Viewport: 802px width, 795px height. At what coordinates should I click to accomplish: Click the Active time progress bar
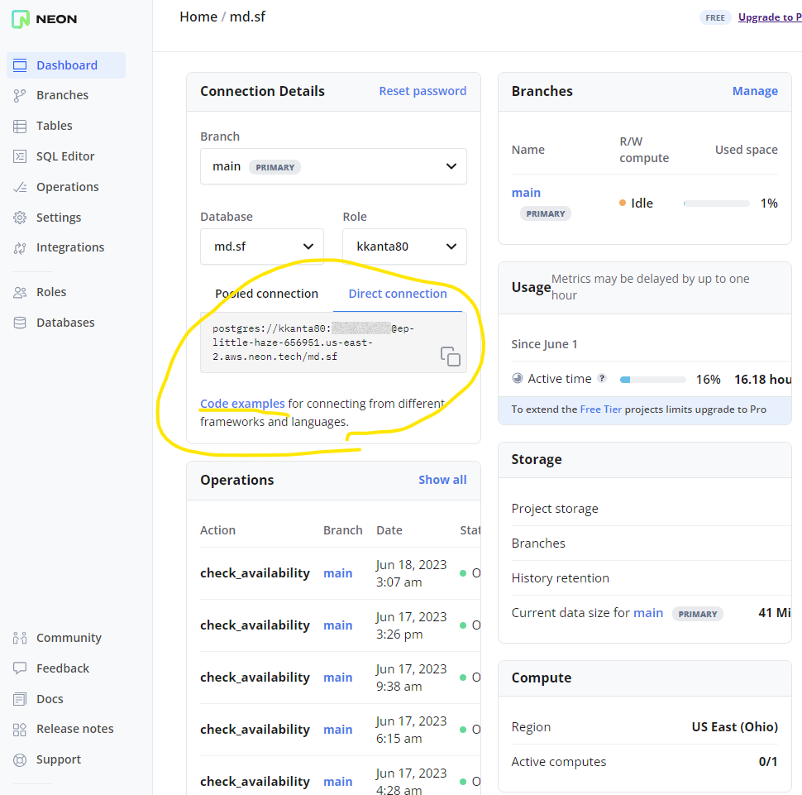point(652,380)
